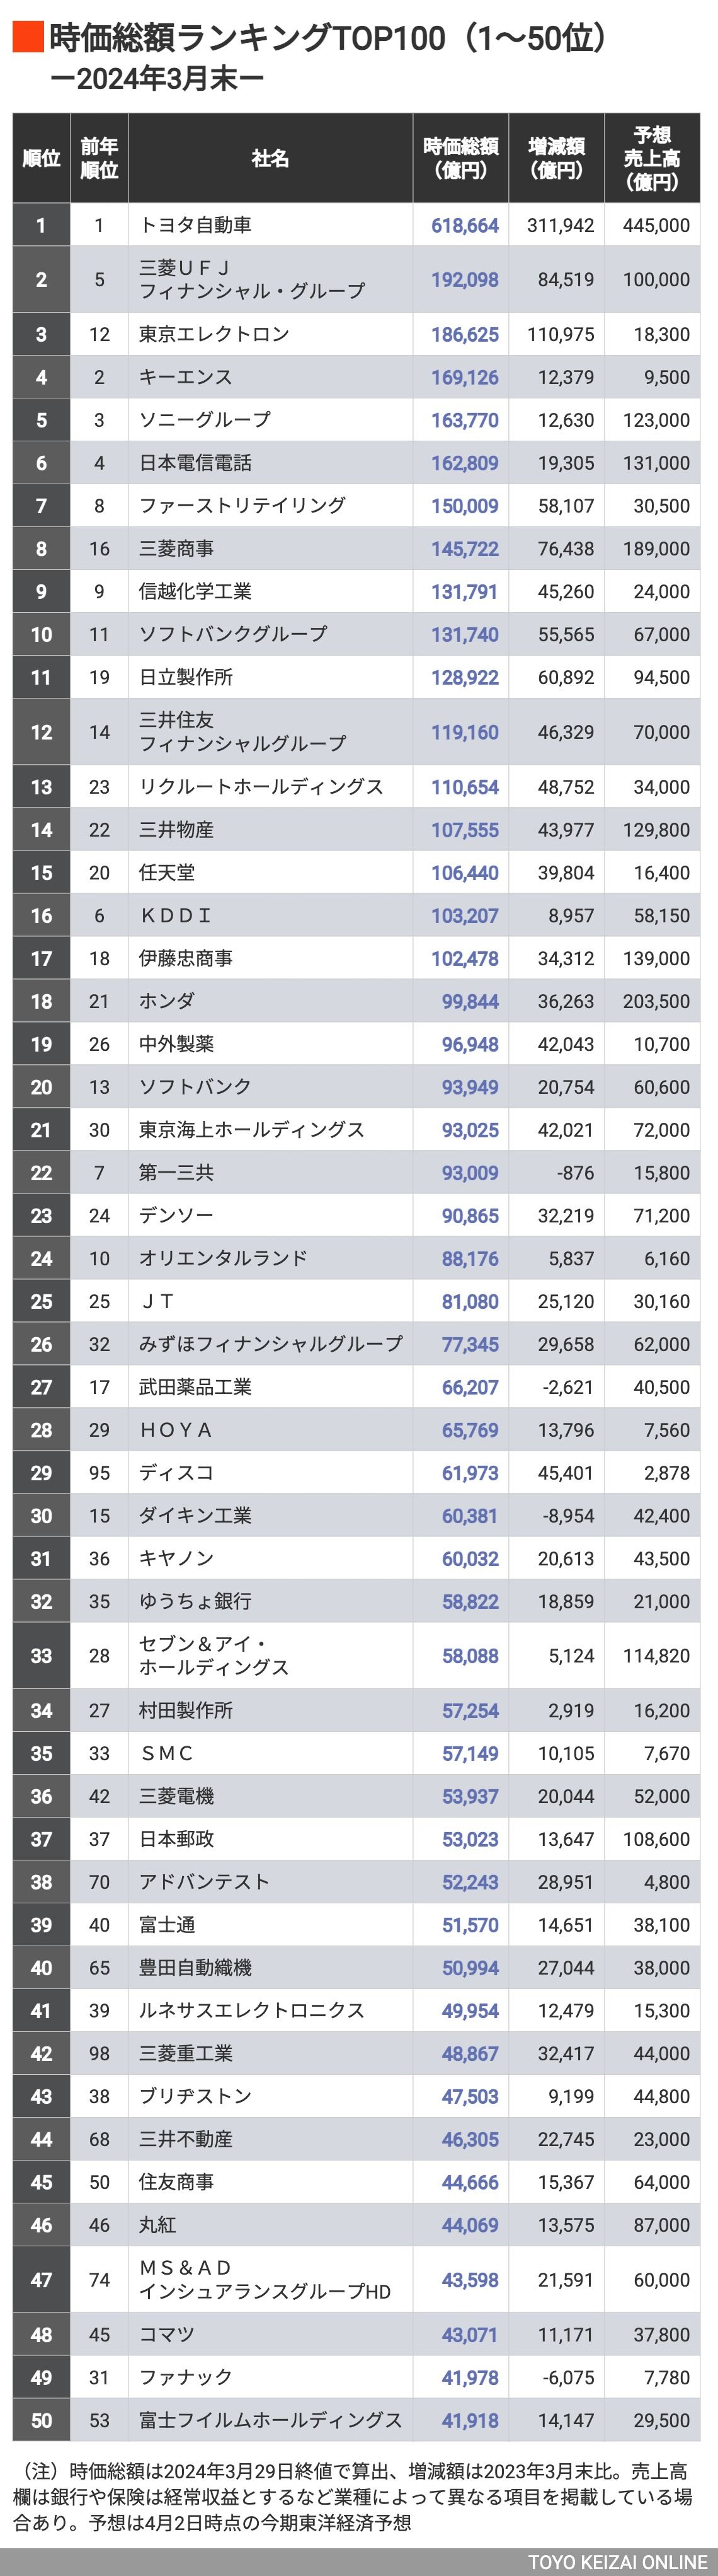Click the 予想売上高(億円) column header

click(652, 158)
